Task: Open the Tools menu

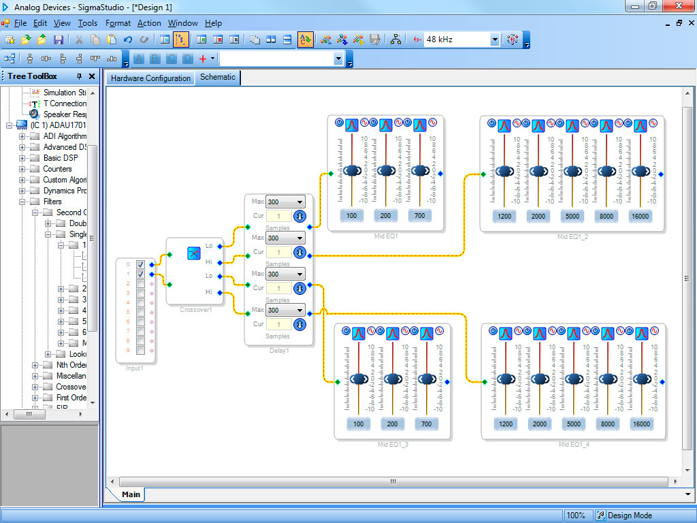Action: tap(87, 23)
